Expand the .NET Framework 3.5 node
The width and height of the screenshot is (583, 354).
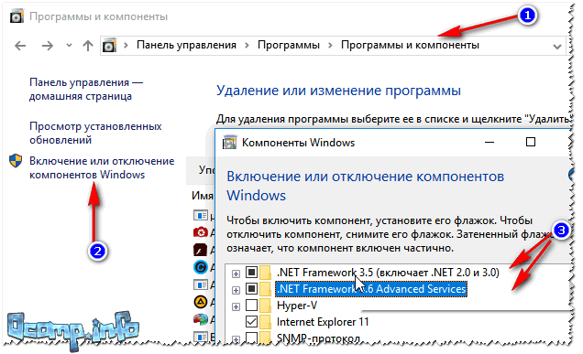[x=236, y=274]
